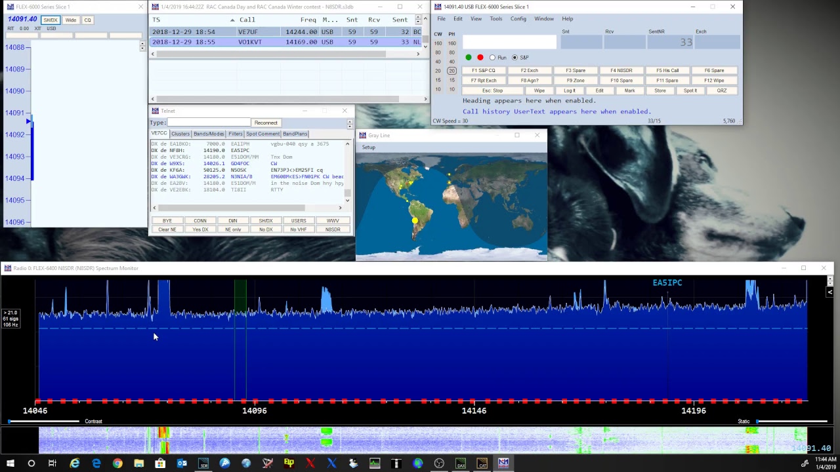
Task: Select 15 meter band in CW column
Action: (438, 80)
